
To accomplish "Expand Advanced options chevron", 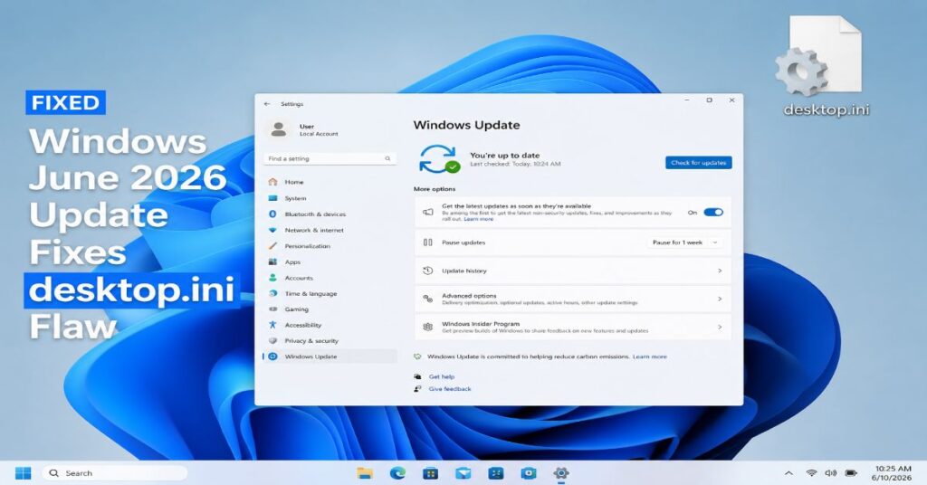I will [720, 299].
